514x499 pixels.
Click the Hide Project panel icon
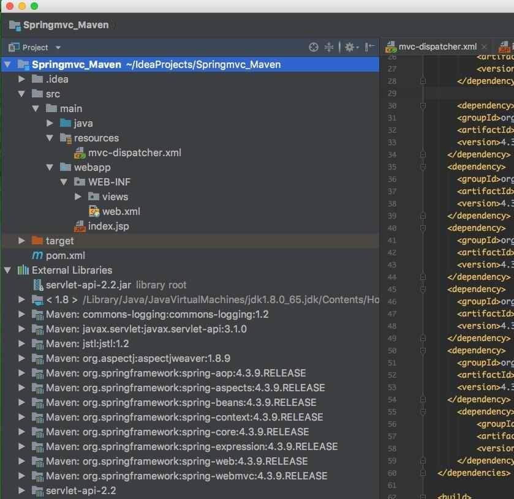click(370, 48)
